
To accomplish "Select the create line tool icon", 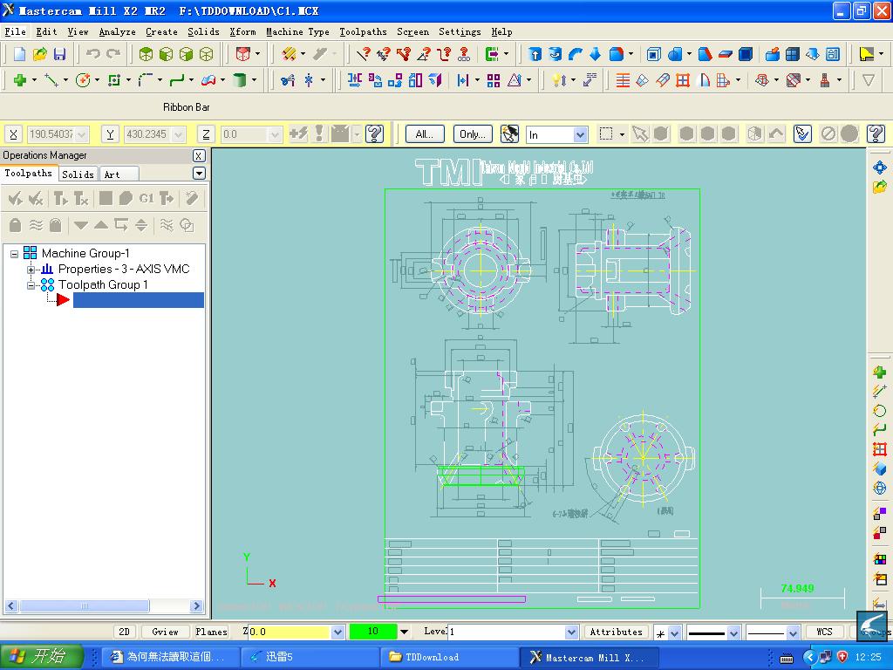I will pyautogui.click(x=51, y=80).
